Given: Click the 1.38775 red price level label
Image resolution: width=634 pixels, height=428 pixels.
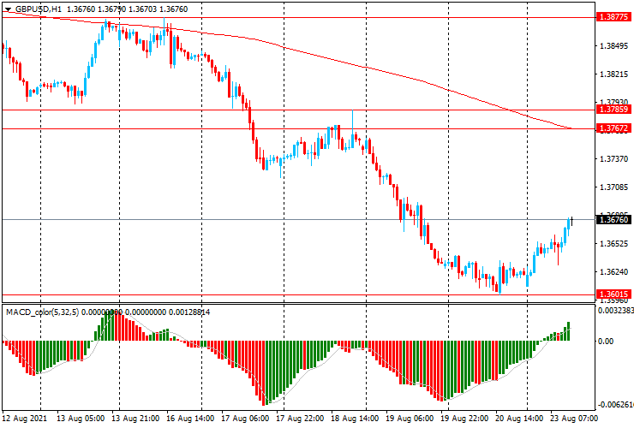Looking at the screenshot, I should 613,17.
